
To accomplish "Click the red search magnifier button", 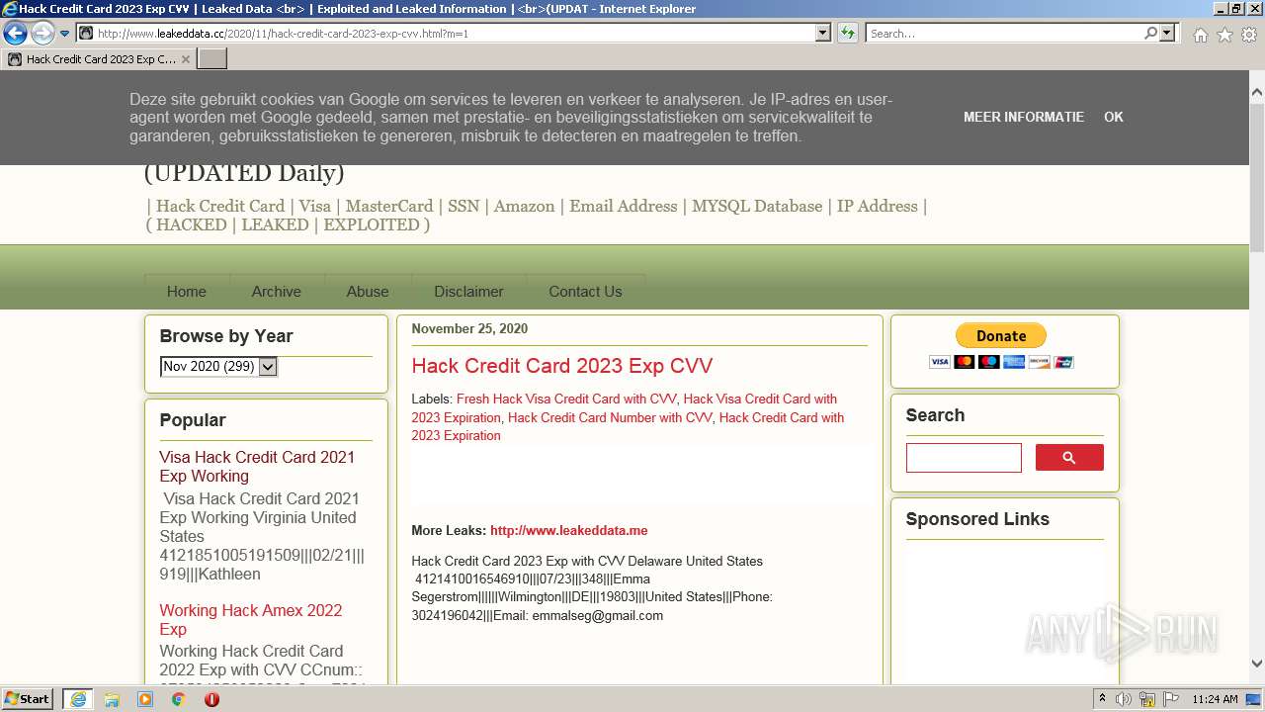I will coord(1069,458).
